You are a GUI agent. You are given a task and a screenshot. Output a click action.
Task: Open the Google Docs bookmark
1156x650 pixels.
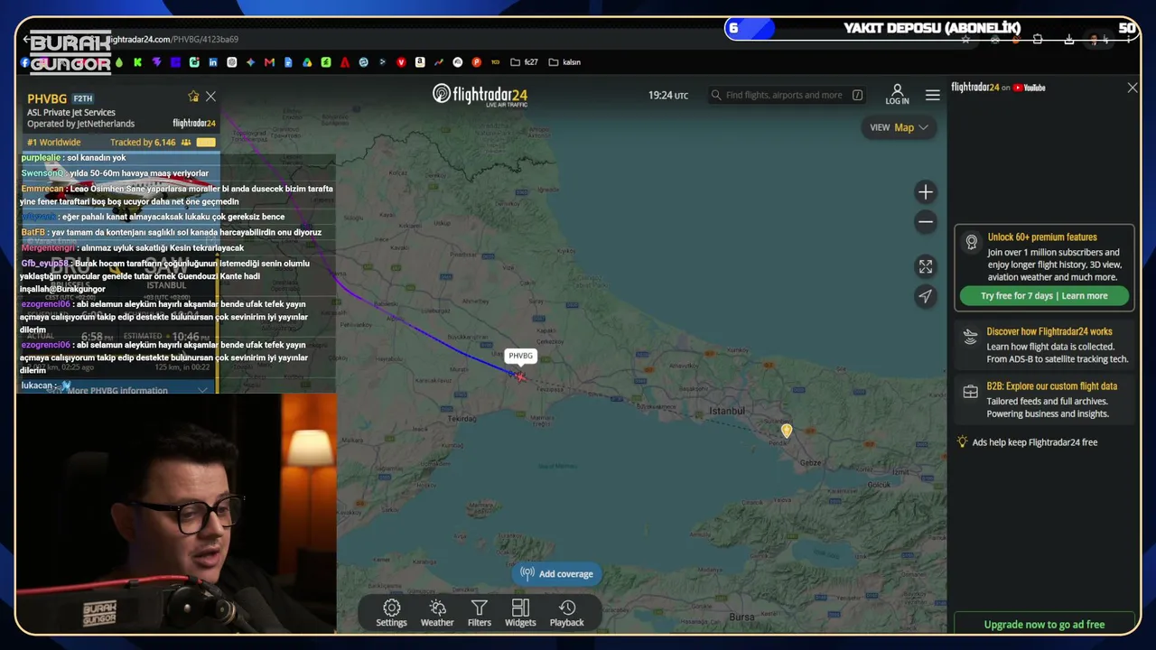[x=288, y=62]
